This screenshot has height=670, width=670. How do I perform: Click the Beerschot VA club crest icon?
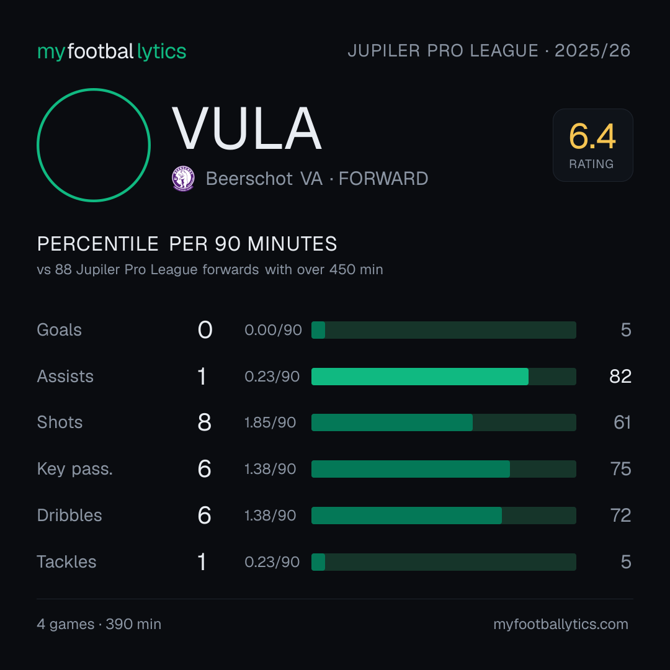click(x=183, y=179)
